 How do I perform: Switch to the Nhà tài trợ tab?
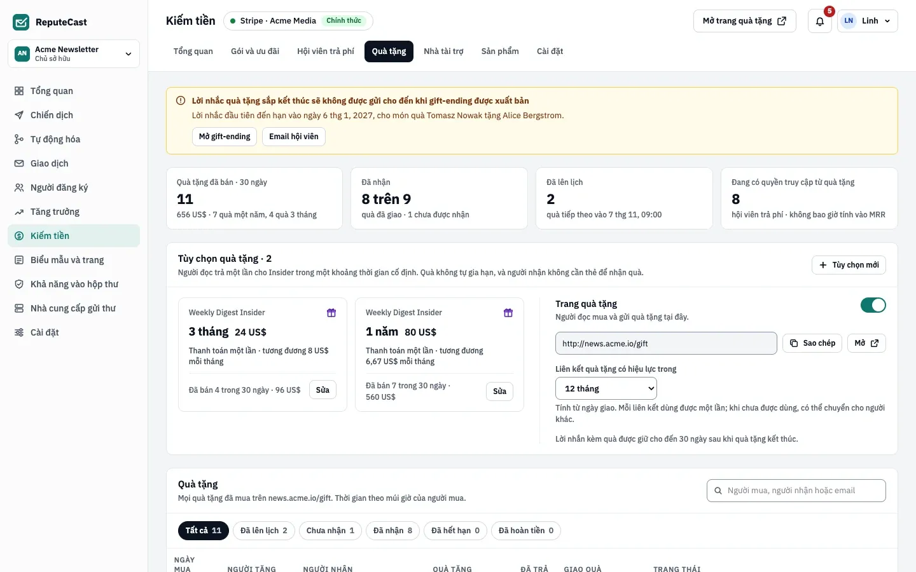click(443, 51)
